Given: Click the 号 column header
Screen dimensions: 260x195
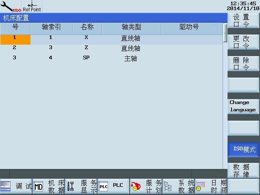Looking at the screenshot, I should [x=15, y=29].
